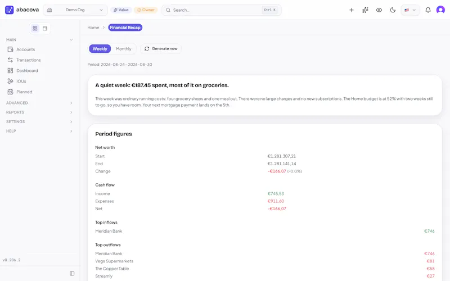The width and height of the screenshot is (450, 281).
Task: Select the grid view sidebar icon
Action: pyautogui.click(x=35, y=29)
